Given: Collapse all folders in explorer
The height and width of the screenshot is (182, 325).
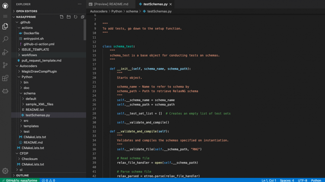Looking at the screenshot, I should [x=82, y=17].
